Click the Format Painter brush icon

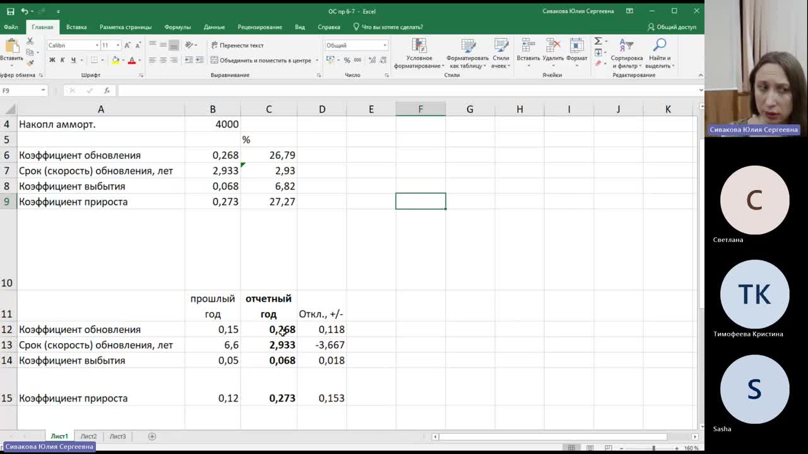(x=30, y=63)
